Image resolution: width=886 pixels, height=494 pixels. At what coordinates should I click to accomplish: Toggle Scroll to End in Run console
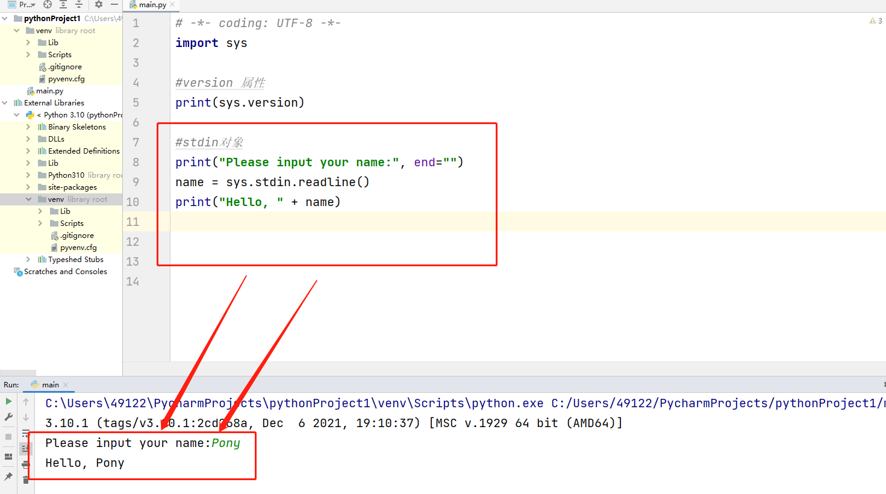coord(25,448)
